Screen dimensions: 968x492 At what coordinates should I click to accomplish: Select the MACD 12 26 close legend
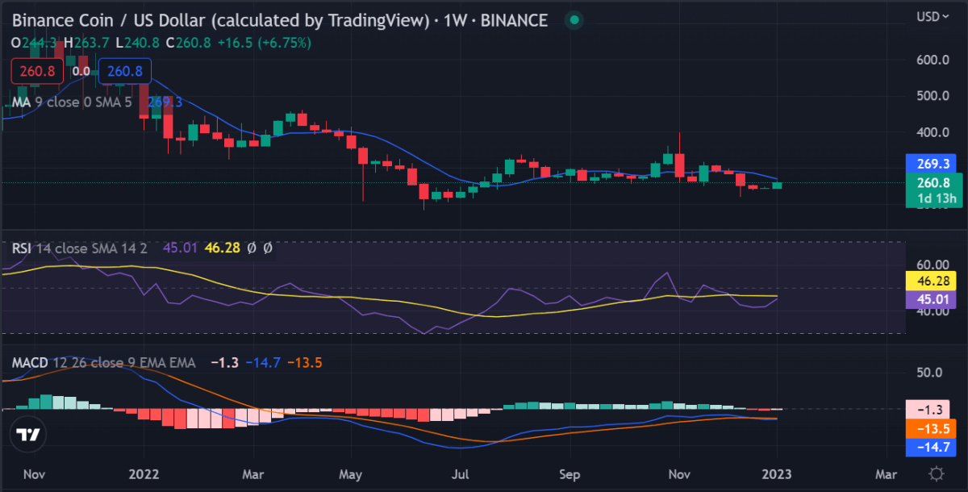[103, 363]
